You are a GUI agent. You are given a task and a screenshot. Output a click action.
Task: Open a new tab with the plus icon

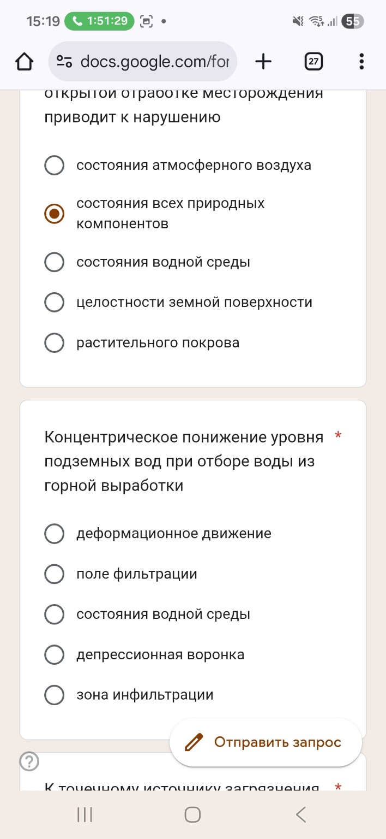point(263,61)
